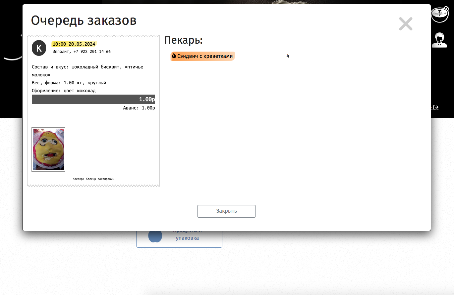The height and width of the screenshot is (295, 454).
Task: Click the упаковка button behind dialog
Action: [179, 235]
